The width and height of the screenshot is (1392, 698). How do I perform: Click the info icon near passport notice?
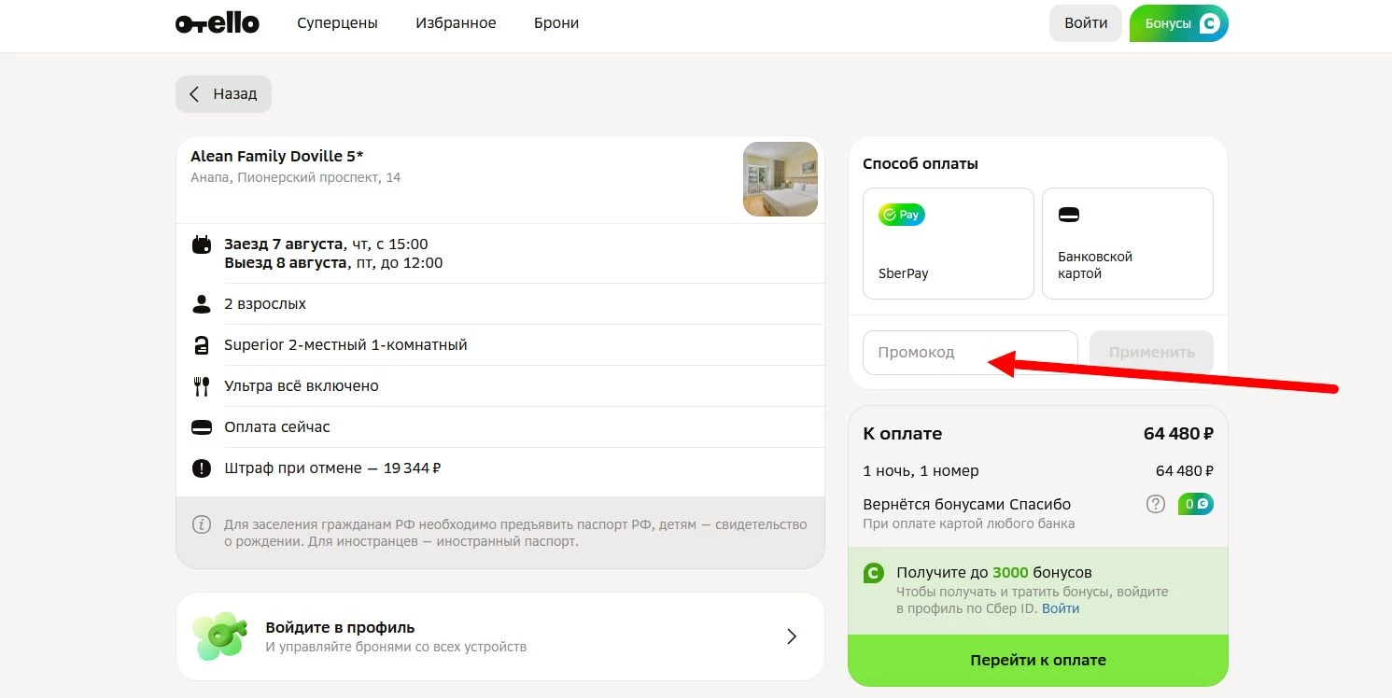pos(201,524)
